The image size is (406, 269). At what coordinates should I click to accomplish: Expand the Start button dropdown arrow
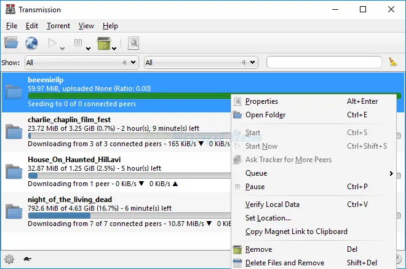pyautogui.click(x=62, y=49)
